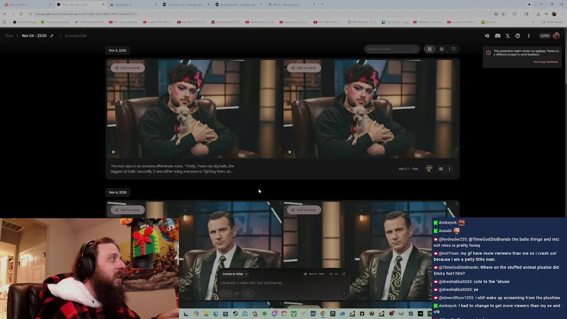This screenshot has width=567, height=319.
Task: Open a new browser tab
Action: 322,4
